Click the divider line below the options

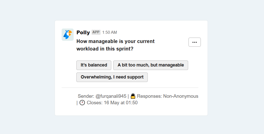tap(130, 87)
